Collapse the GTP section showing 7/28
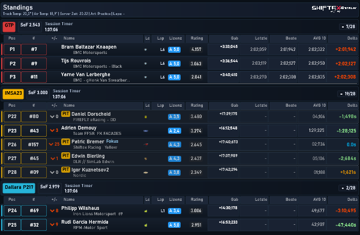The height and width of the screenshot is (235, 360). tap(348, 26)
